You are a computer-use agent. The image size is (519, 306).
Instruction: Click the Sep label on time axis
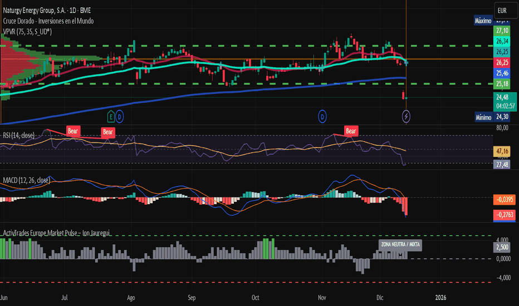[192, 298]
